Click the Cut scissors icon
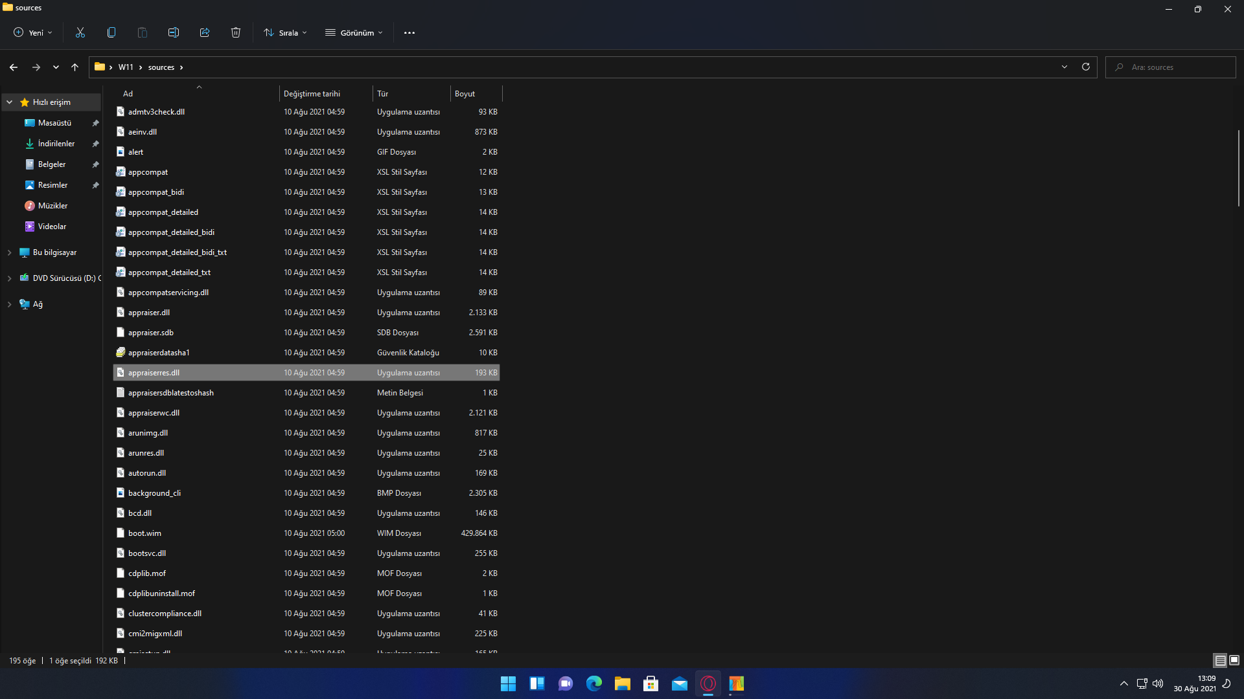This screenshot has width=1244, height=699. tap(80, 32)
